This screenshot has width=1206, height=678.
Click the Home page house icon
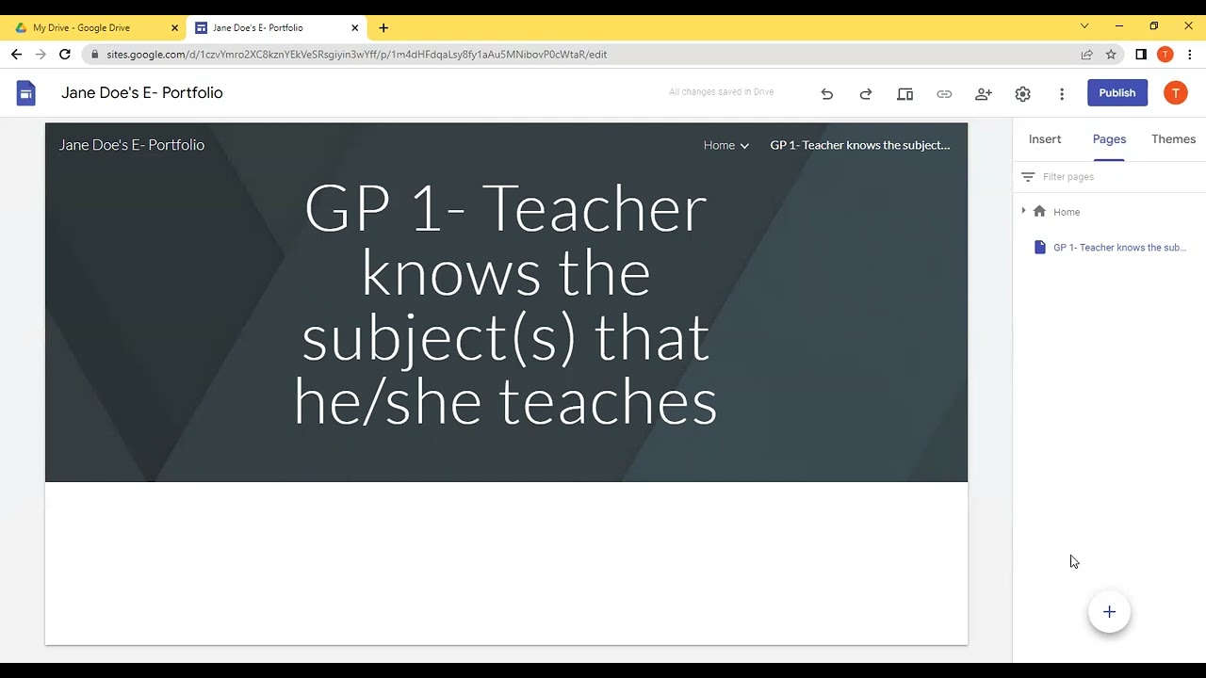[x=1039, y=212]
